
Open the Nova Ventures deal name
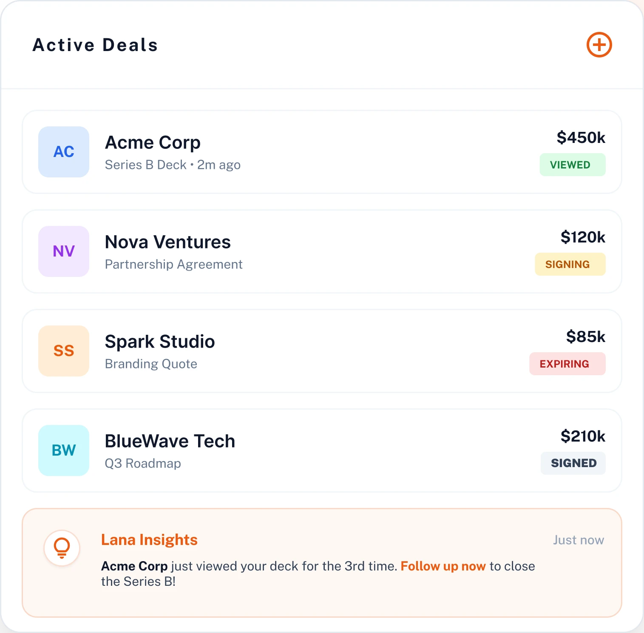167,242
